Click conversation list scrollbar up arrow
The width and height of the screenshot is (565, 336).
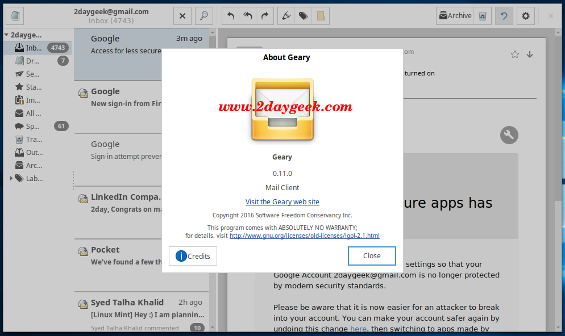pos(212,33)
